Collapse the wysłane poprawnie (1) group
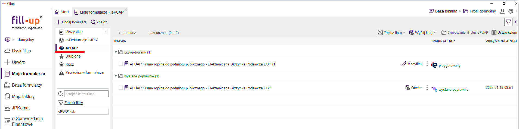519x129 pixels. (x=116, y=76)
